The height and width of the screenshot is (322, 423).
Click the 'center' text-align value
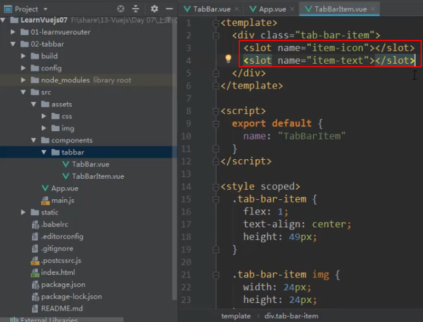click(329, 224)
